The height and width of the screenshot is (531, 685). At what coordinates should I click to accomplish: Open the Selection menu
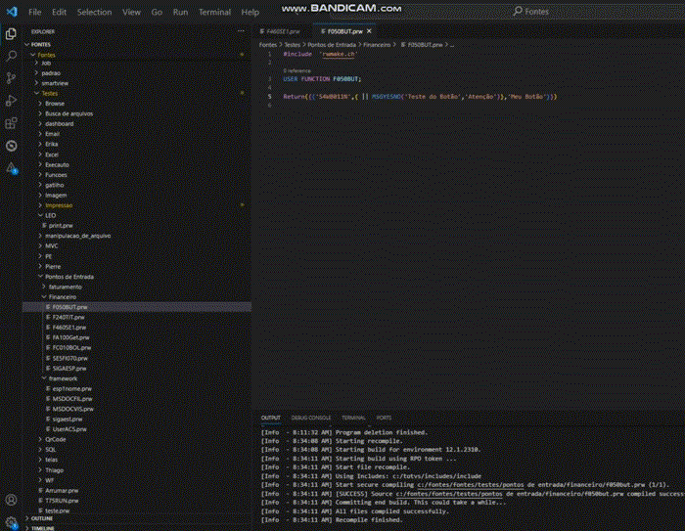(x=94, y=13)
